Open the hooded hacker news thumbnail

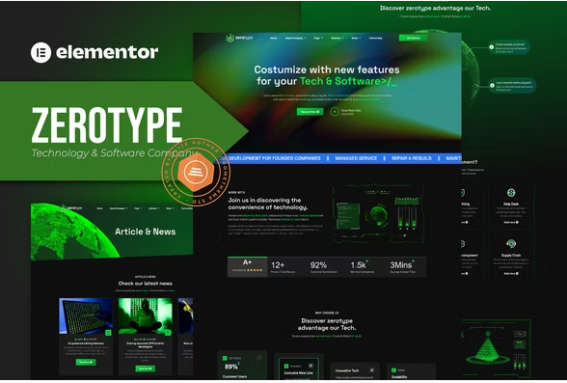pos(146,316)
